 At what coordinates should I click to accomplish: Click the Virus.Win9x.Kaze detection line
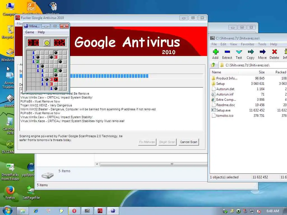(x=72, y=121)
